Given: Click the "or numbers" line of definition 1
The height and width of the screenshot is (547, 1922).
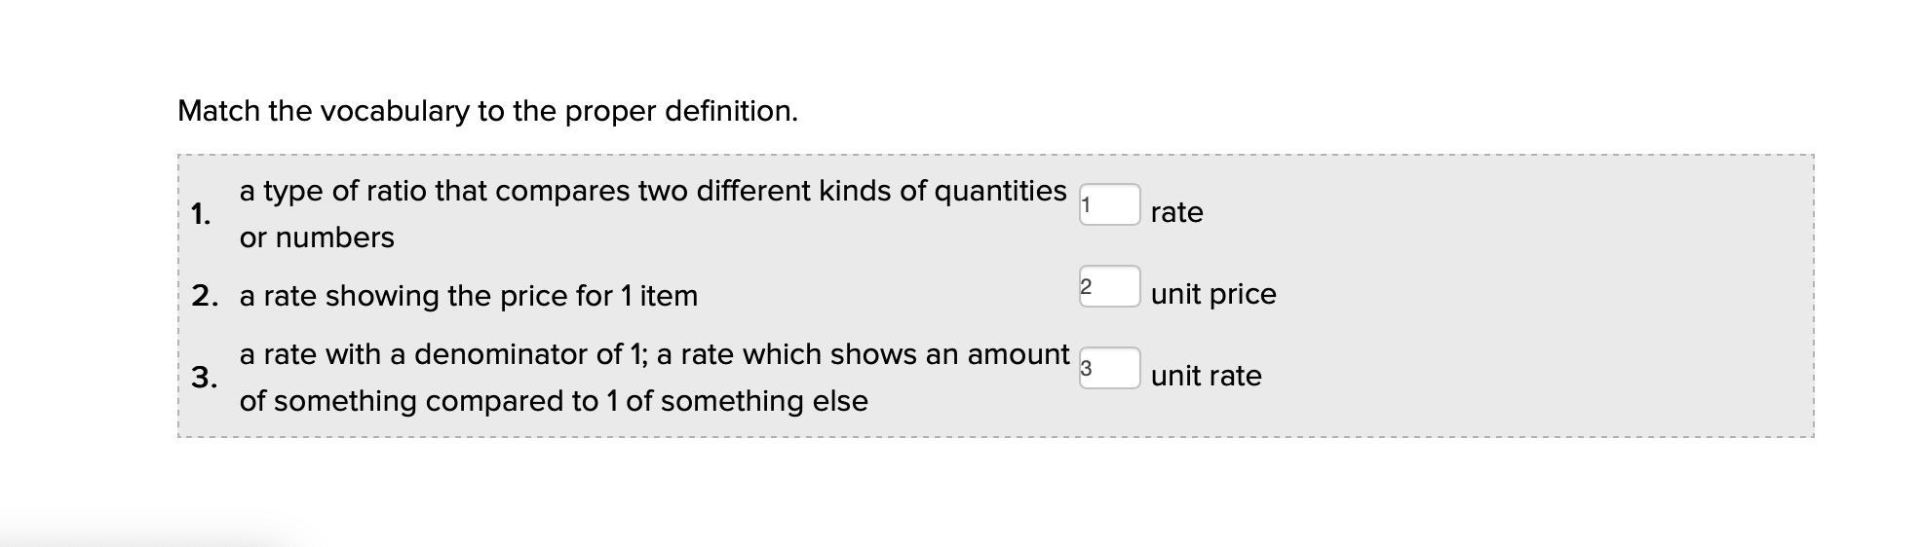Looking at the screenshot, I should 317,237.
